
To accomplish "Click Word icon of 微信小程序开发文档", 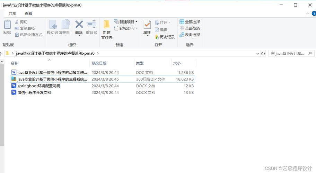I will click(14, 92).
